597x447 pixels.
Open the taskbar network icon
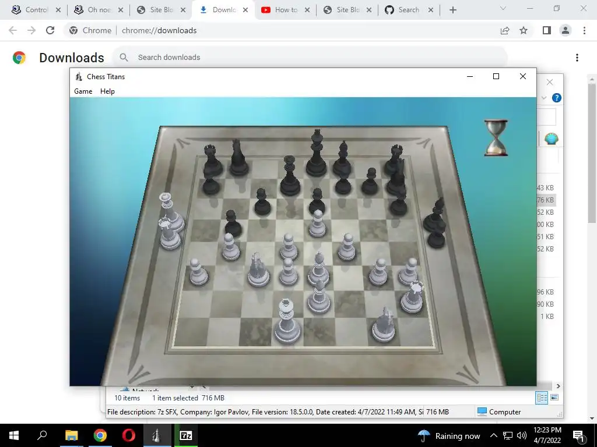click(x=508, y=435)
